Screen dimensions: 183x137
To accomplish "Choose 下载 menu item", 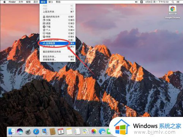I will [x=57, y=27].
